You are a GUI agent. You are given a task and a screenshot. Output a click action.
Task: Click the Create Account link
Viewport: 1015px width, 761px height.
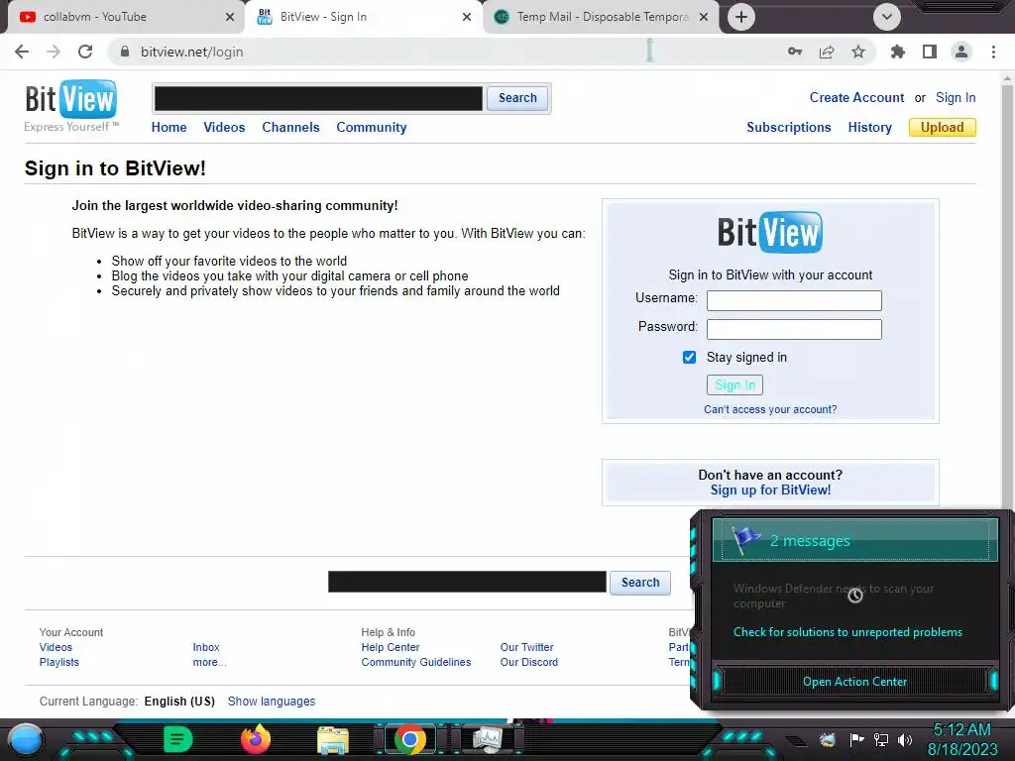click(856, 98)
